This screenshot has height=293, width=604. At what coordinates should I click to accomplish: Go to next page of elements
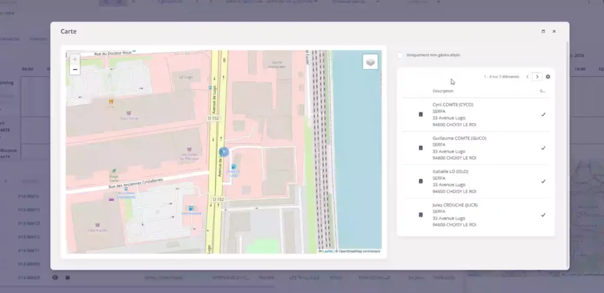tap(537, 77)
